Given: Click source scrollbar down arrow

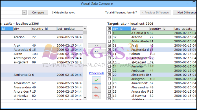Looking at the screenshot, I should click(x=85, y=98).
